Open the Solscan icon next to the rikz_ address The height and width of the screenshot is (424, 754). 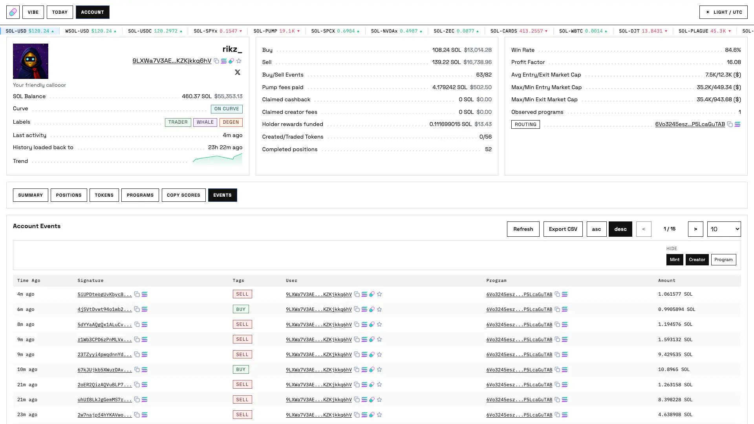224,61
